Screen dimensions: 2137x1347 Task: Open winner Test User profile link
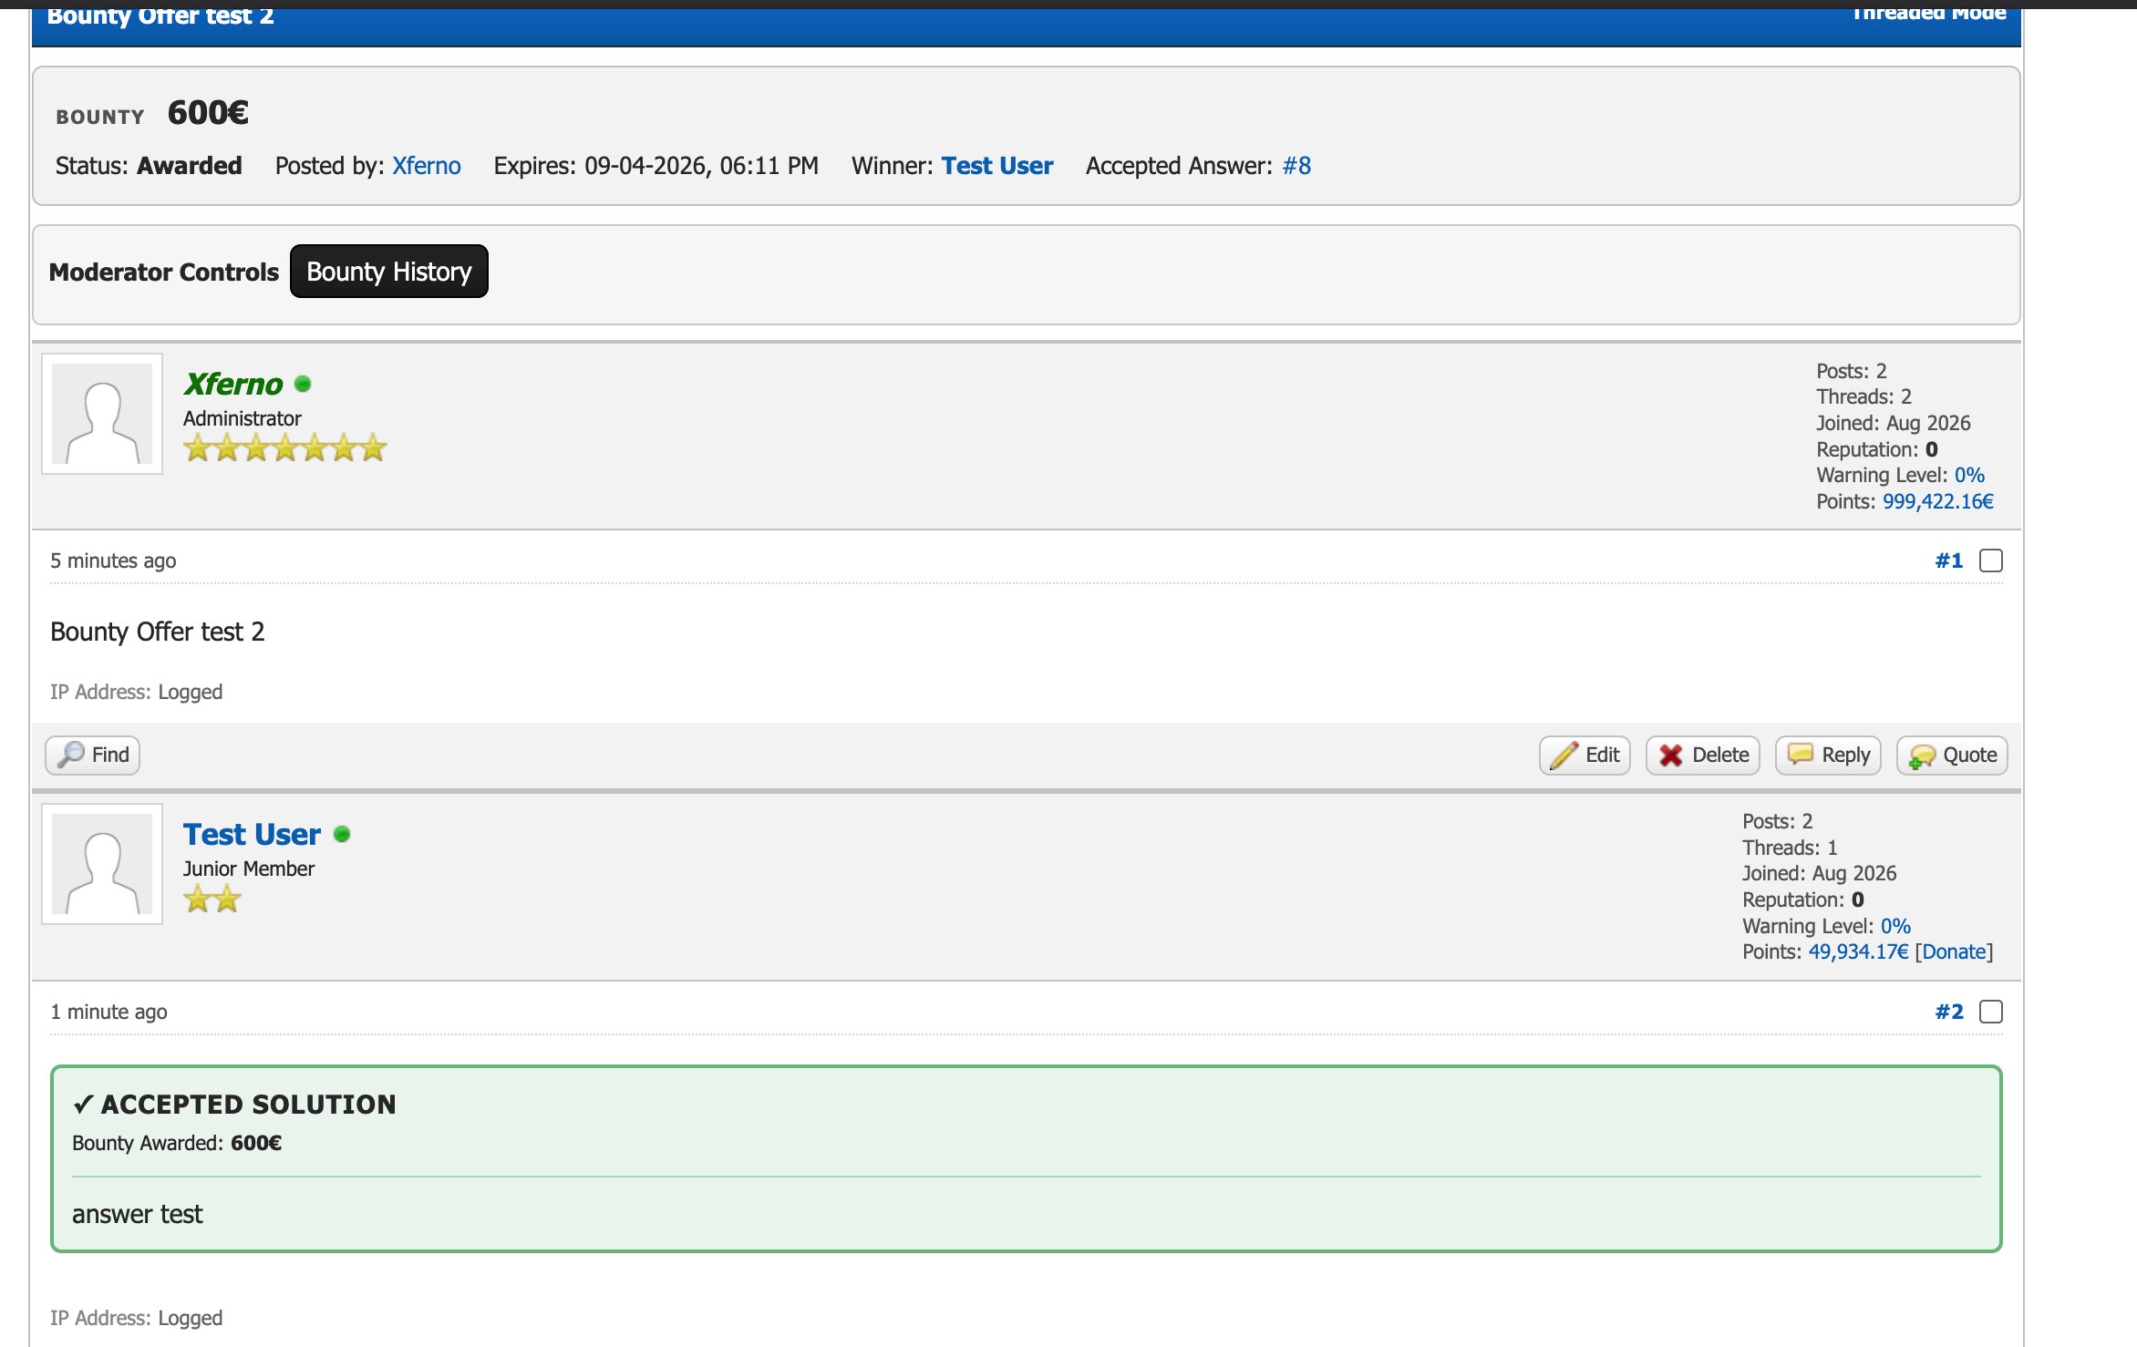[997, 166]
